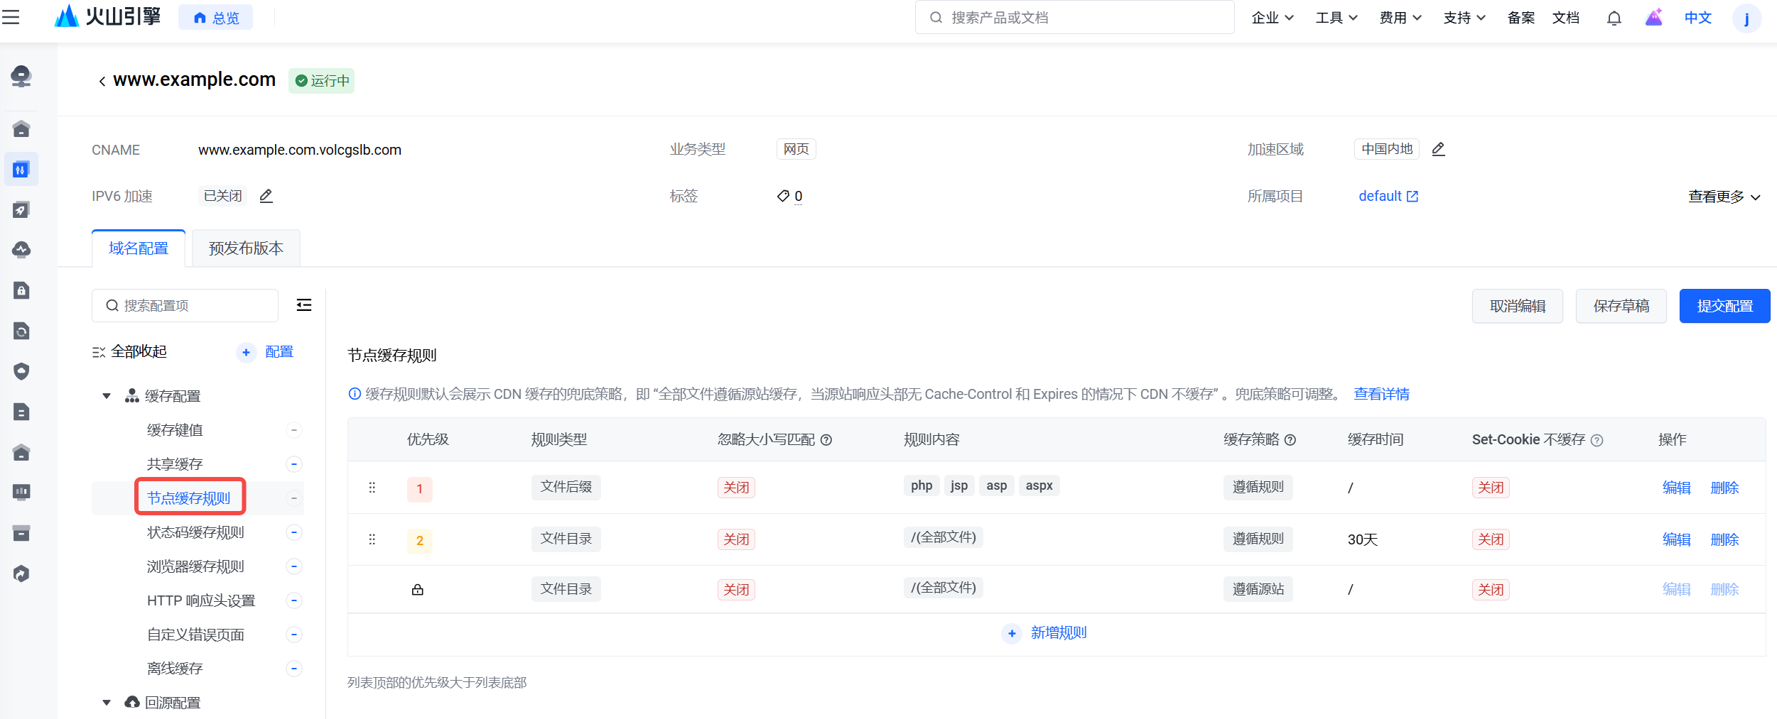Click the 提交配置 button
This screenshot has height=719, width=1777.
(x=1724, y=306)
